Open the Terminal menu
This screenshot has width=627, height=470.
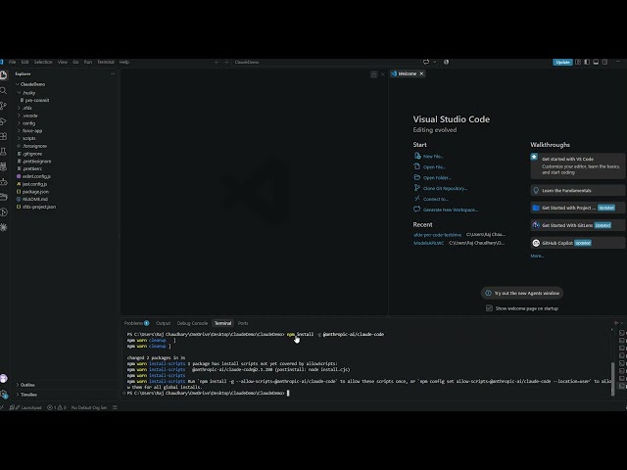106,62
